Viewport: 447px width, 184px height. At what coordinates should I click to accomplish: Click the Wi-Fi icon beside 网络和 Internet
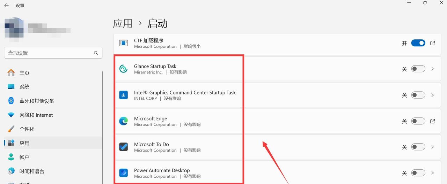pyautogui.click(x=11, y=115)
